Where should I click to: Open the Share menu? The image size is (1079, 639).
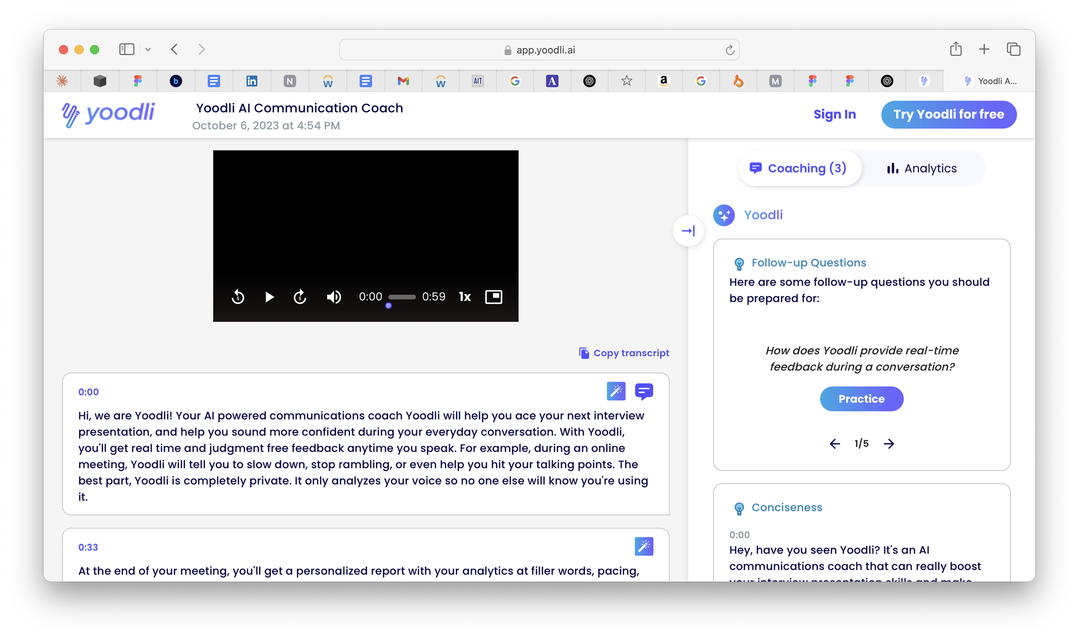pos(956,49)
